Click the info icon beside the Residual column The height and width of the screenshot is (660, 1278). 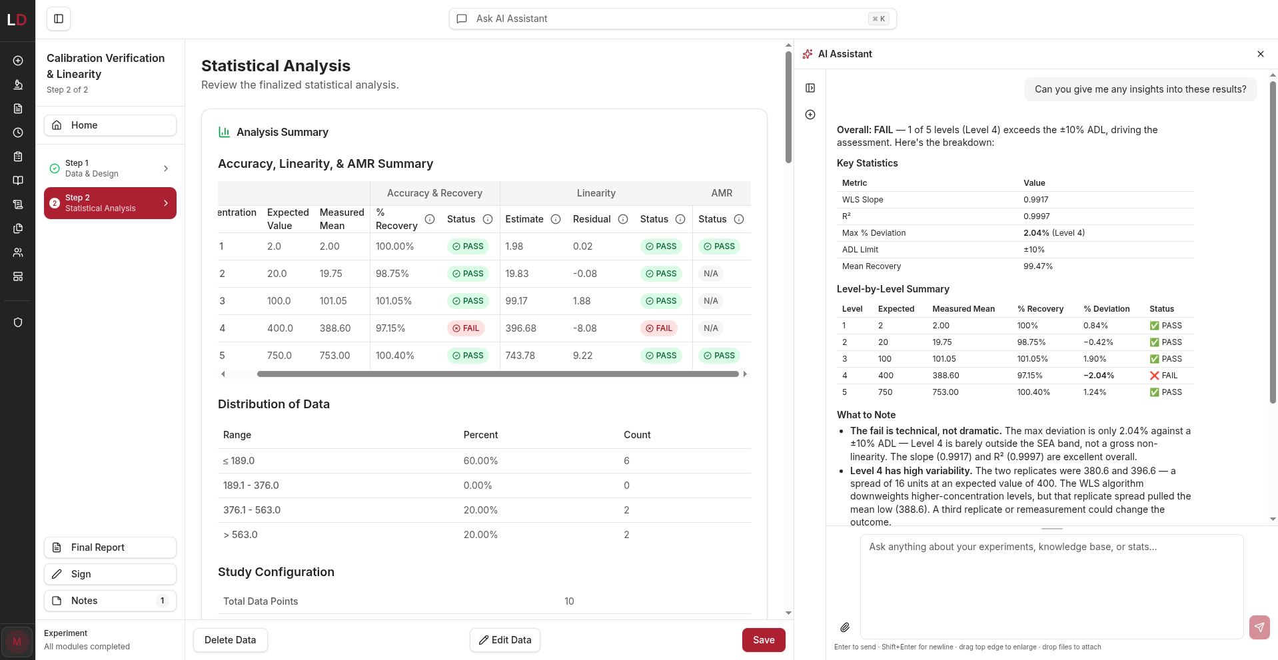coord(623,219)
